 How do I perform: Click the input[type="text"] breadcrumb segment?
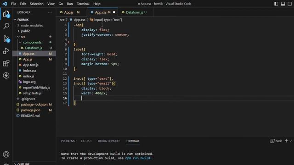coord(106,20)
